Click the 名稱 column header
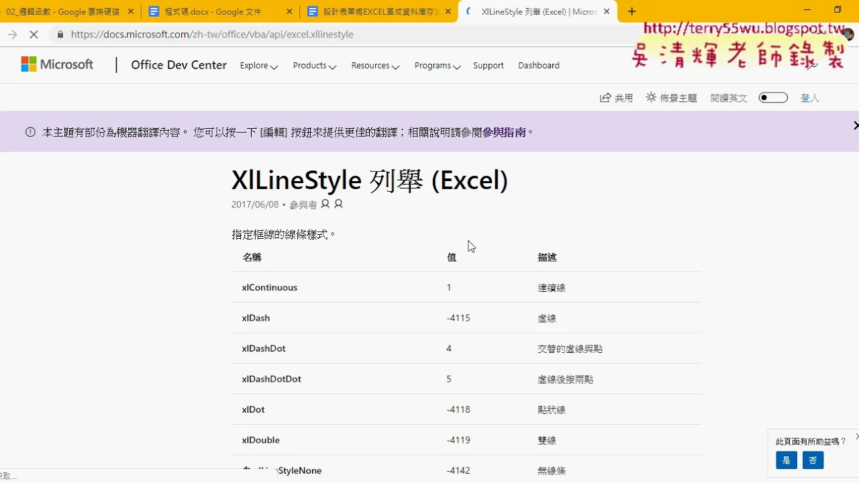Image resolution: width=859 pixels, height=483 pixels. pyautogui.click(x=252, y=257)
